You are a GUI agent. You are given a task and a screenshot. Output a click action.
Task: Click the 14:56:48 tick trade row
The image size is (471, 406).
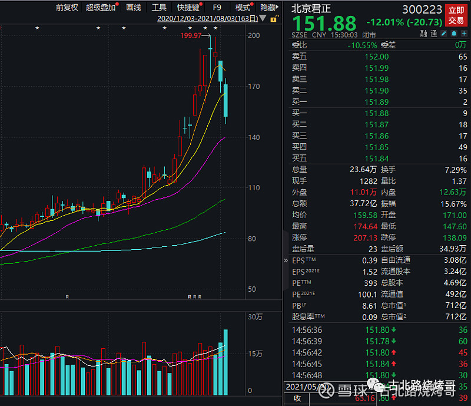click(x=379, y=375)
